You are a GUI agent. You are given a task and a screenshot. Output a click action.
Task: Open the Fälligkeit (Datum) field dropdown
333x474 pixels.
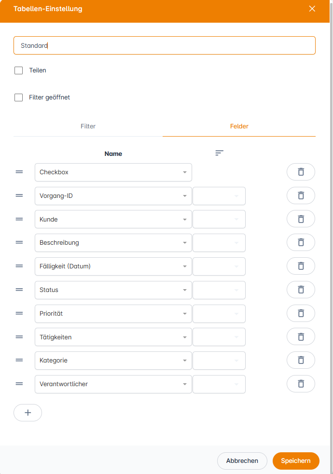[113, 266]
